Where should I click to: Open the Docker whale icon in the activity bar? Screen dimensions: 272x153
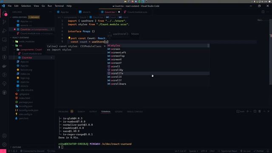(5, 66)
